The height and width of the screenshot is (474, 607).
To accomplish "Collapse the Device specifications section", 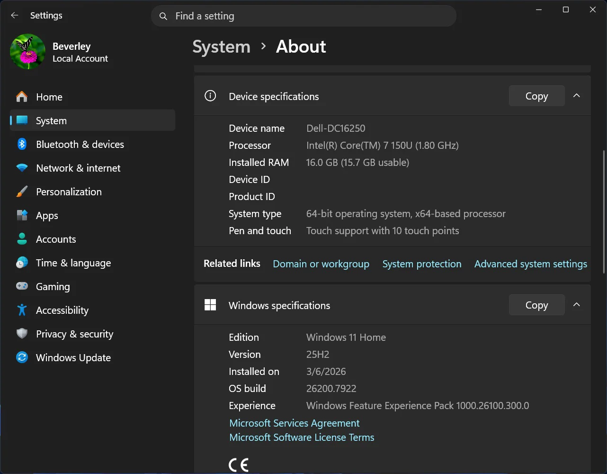I will (576, 96).
